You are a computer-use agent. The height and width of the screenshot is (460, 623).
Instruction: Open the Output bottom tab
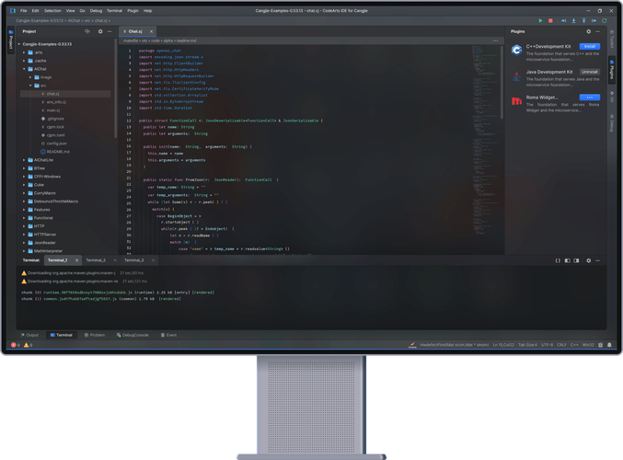pyautogui.click(x=29, y=335)
